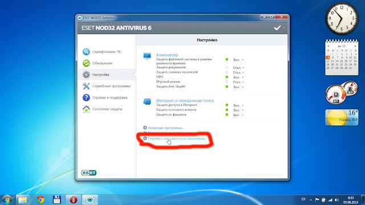365x205 pixels.
Task: Open Интернет и электронная почта settings link
Action: (185, 100)
